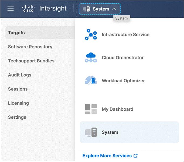
Task: Follow the Explore More Services link
Action: 107,156
